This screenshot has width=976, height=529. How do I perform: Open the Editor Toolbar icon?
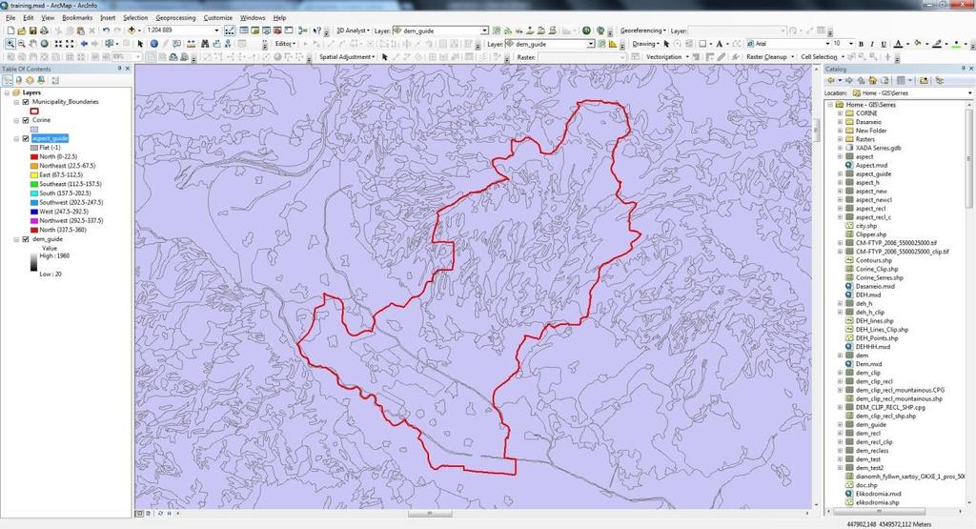click(230, 31)
